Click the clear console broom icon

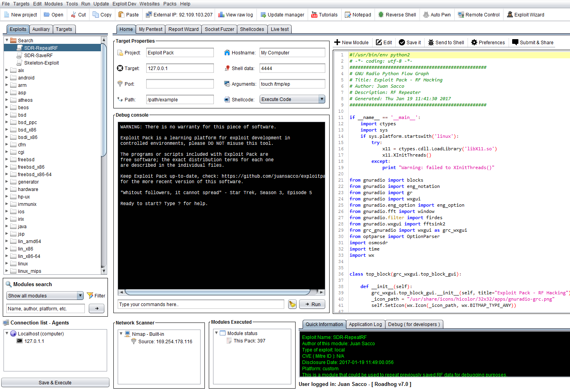(292, 305)
